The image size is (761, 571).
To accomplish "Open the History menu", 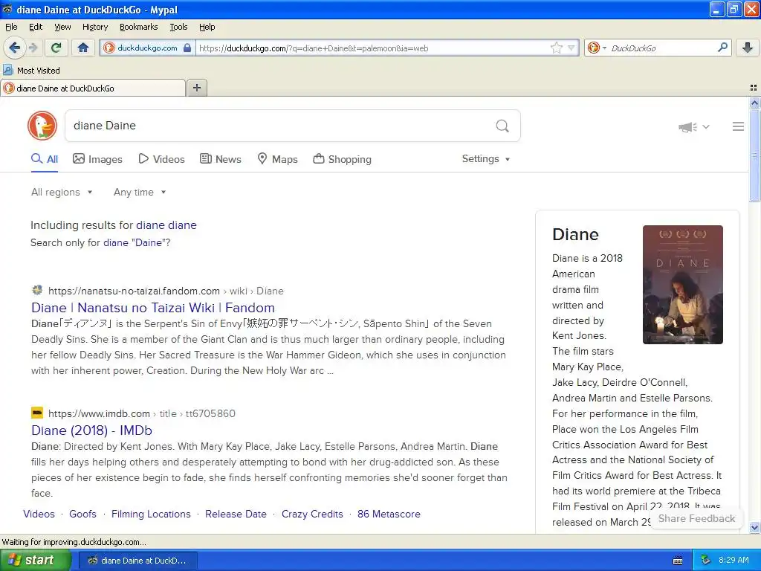I will (x=95, y=27).
